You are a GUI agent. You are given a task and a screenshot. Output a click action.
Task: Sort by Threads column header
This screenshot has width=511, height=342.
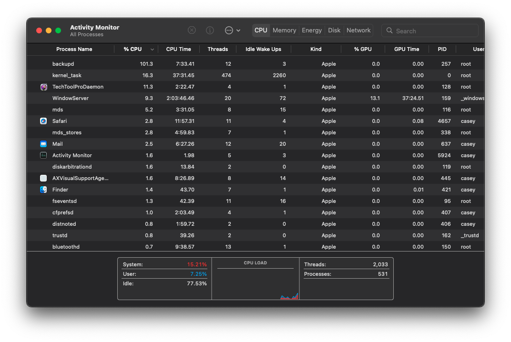218,49
